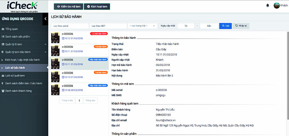The height and width of the screenshot is (136, 289).
Task: Click the Kích hoạt tem button
Action: pyautogui.click(x=97, y=7)
